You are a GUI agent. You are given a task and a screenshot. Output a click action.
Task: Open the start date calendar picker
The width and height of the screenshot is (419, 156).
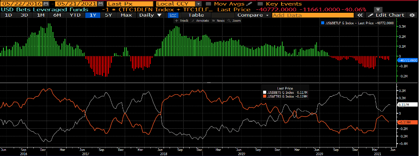coord(46,4)
